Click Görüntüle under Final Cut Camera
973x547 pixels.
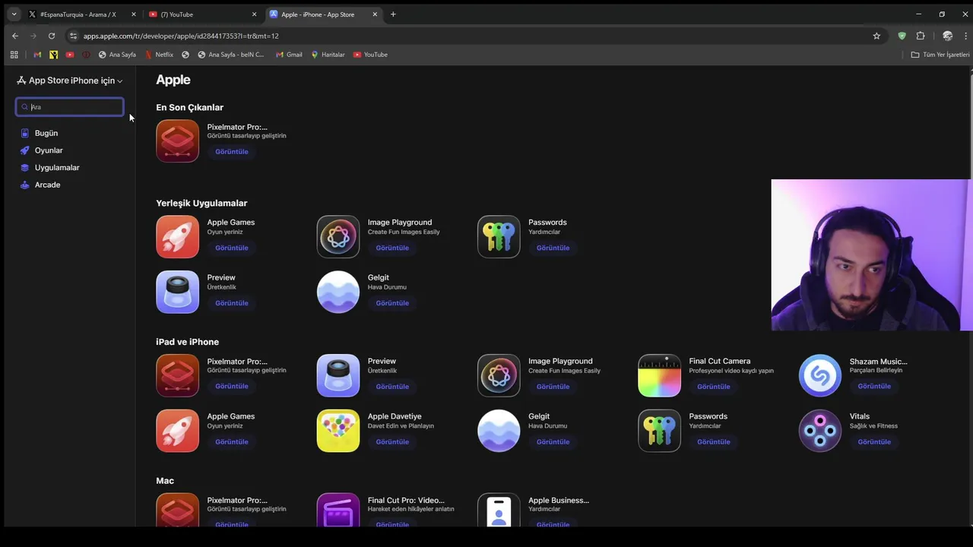pos(713,387)
